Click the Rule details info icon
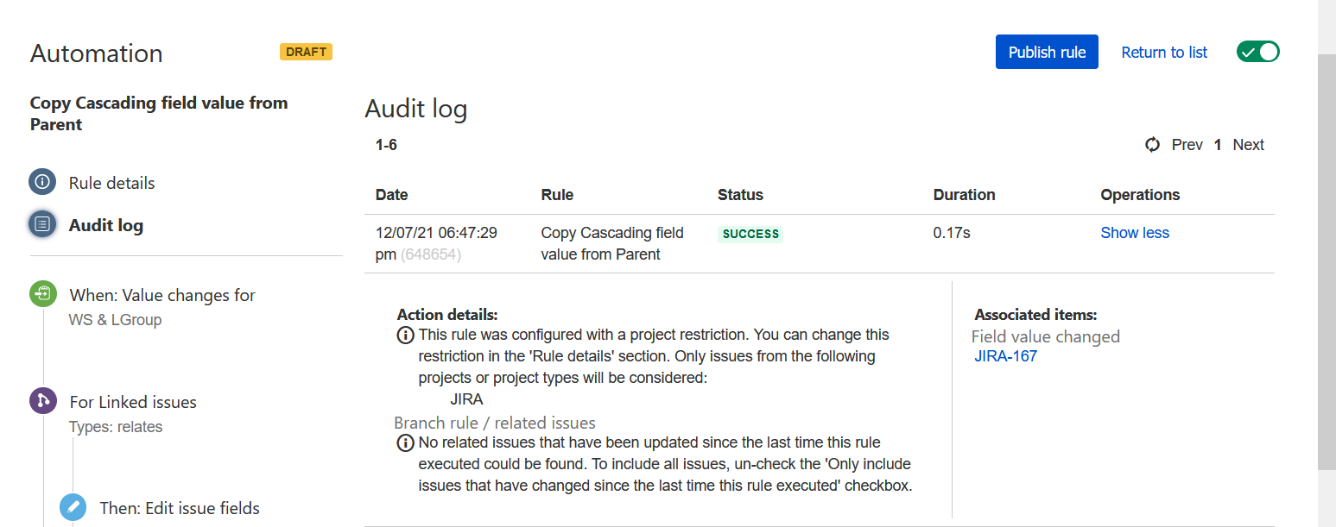 pos(43,183)
